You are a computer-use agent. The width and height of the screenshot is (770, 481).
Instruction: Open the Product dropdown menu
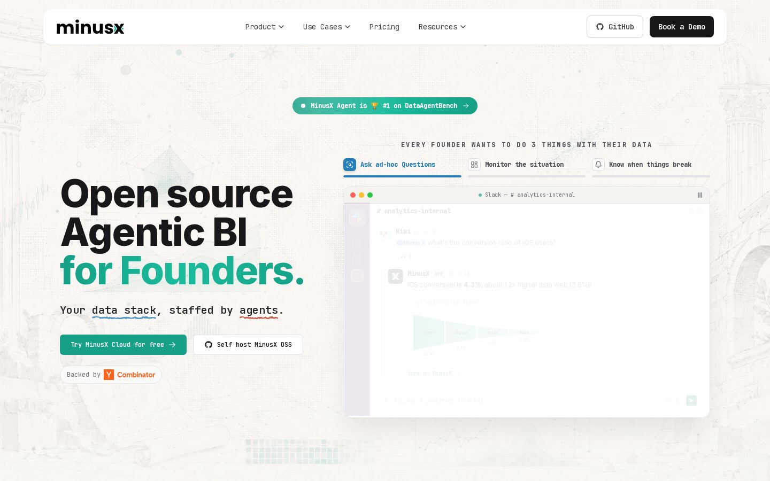264,27
